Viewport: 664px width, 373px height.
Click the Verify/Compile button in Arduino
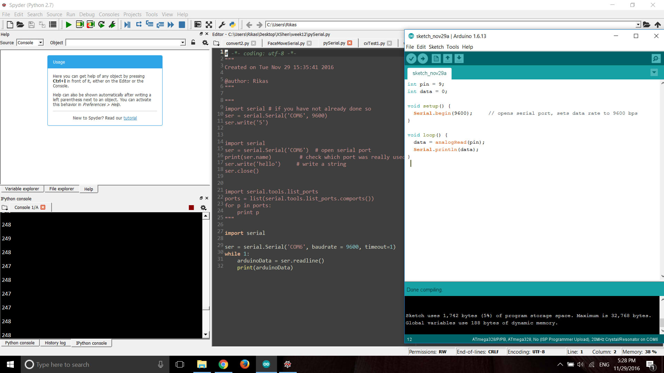[x=411, y=58]
